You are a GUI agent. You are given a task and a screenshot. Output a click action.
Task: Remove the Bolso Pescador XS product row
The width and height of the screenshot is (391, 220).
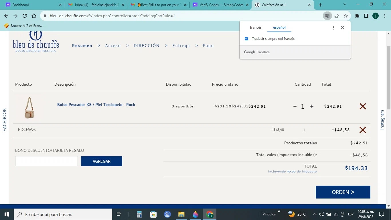363,106
